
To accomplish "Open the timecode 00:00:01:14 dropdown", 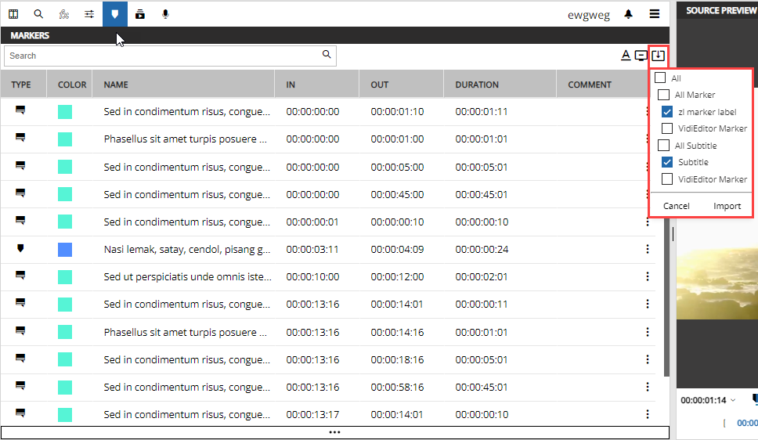I will point(733,400).
